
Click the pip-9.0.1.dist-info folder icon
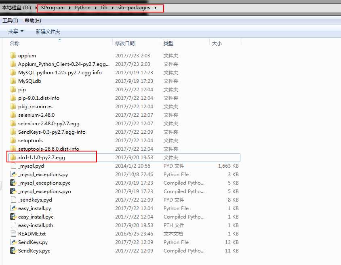(x=13, y=98)
